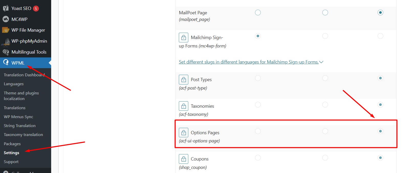405x173 pixels.
Task: Open Set different slugs for Mailchimp link
Action: [x=249, y=62]
